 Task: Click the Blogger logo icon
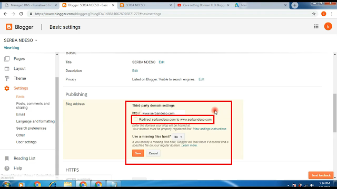point(9,27)
